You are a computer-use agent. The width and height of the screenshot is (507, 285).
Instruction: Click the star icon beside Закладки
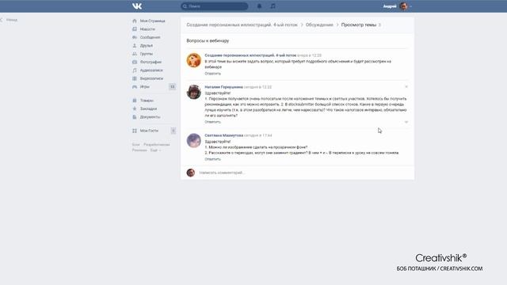tap(135, 109)
